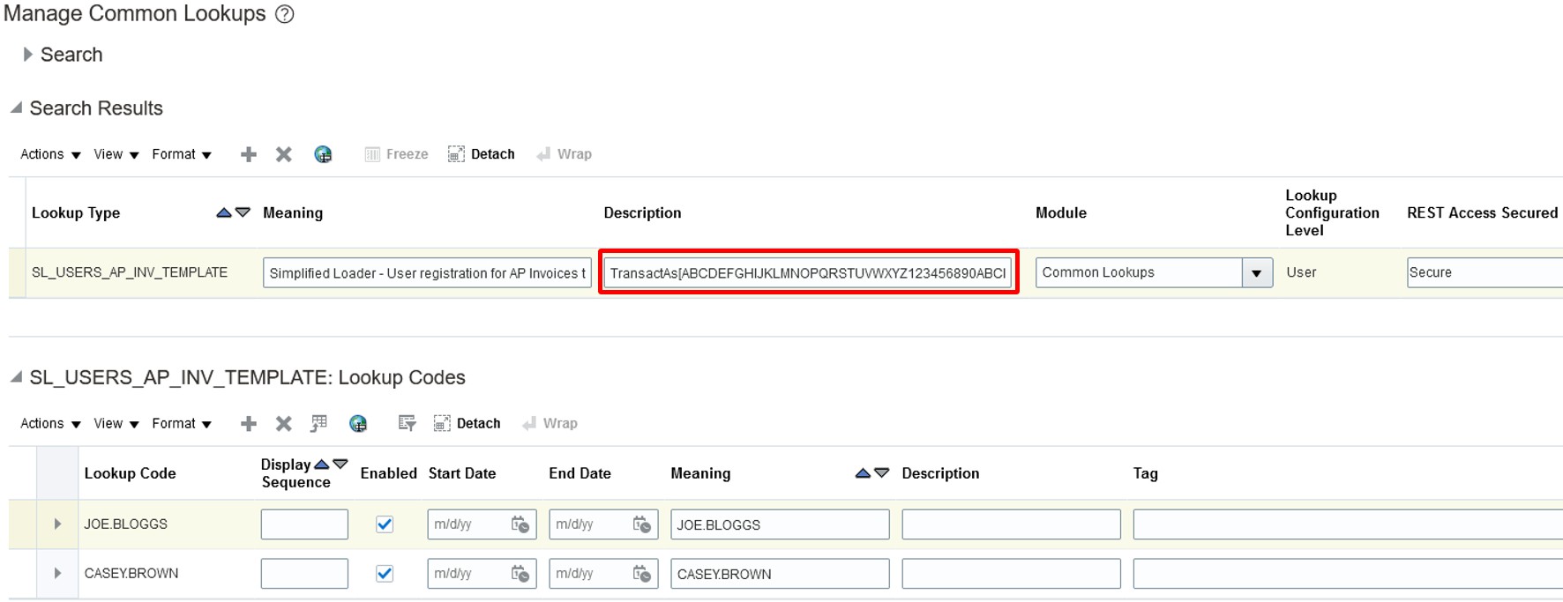This screenshot has height=602, width=1563.
Task: Open help icon beside Manage Common Lookups
Action: tap(285, 14)
